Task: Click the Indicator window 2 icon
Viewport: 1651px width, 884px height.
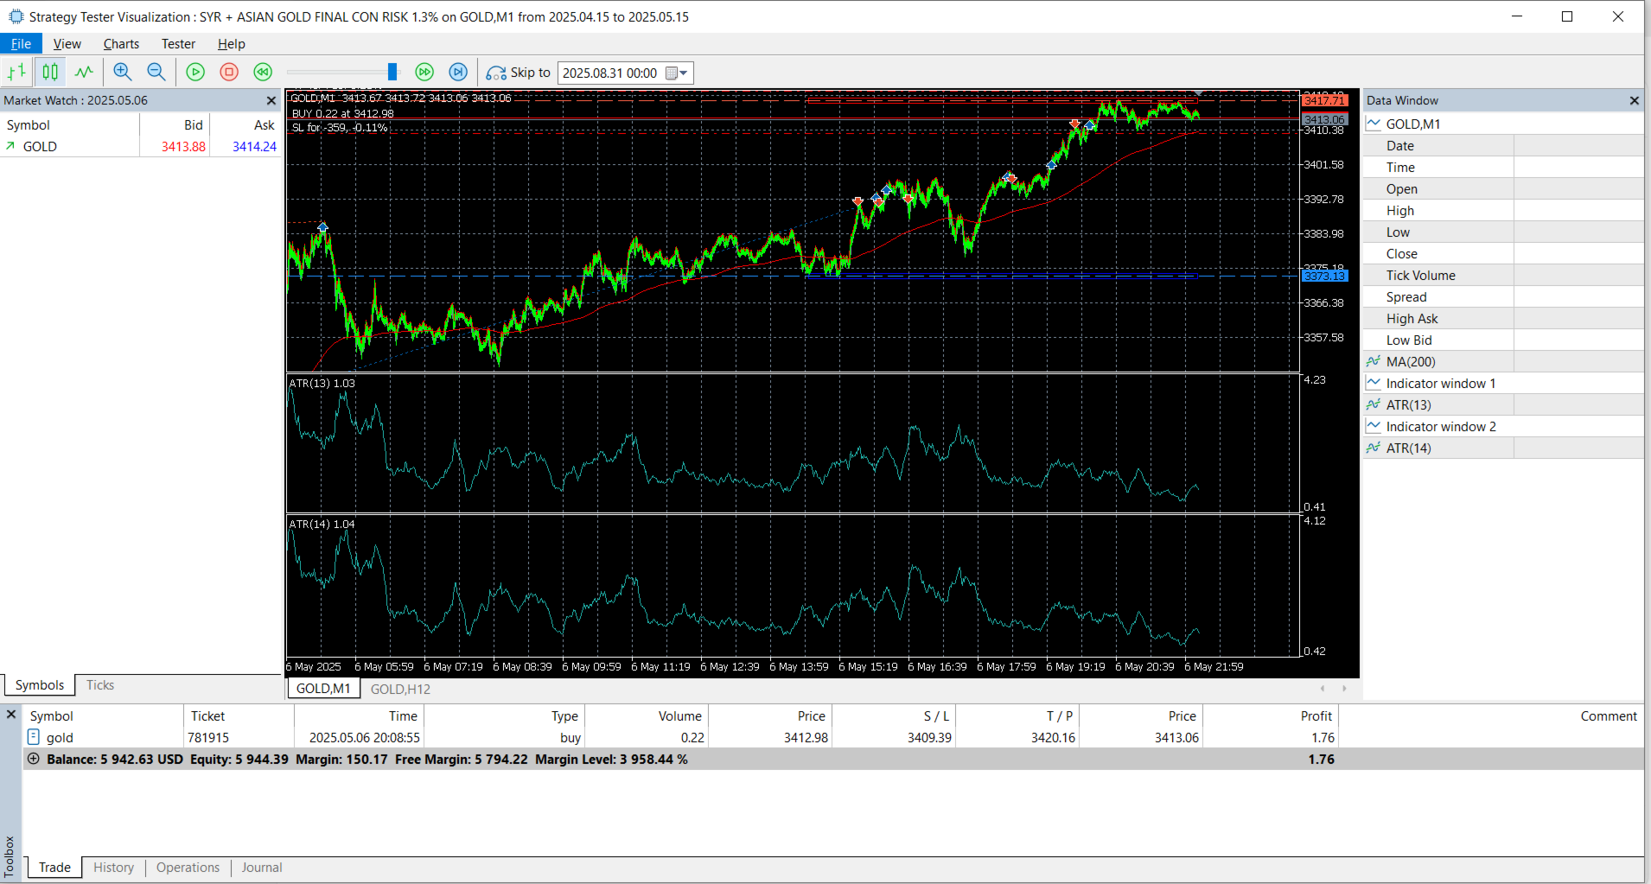Action: [x=1373, y=426]
